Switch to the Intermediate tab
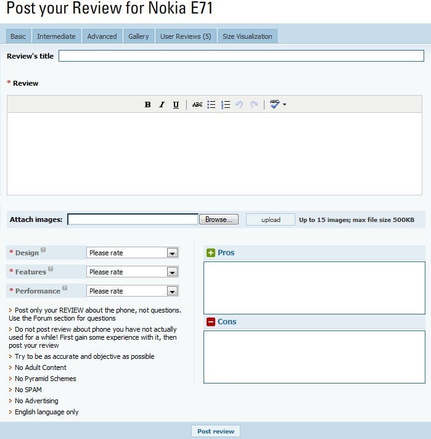431x439 pixels. pyautogui.click(x=56, y=36)
